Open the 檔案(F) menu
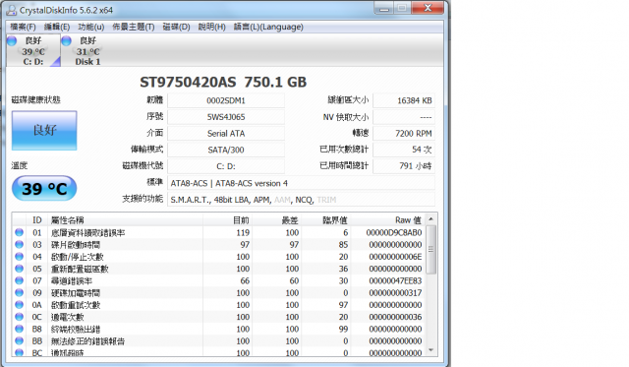 (23, 27)
